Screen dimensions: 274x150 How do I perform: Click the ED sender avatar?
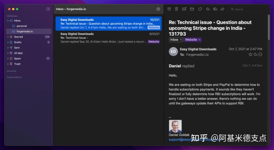pyautogui.click(x=173, y=52)
